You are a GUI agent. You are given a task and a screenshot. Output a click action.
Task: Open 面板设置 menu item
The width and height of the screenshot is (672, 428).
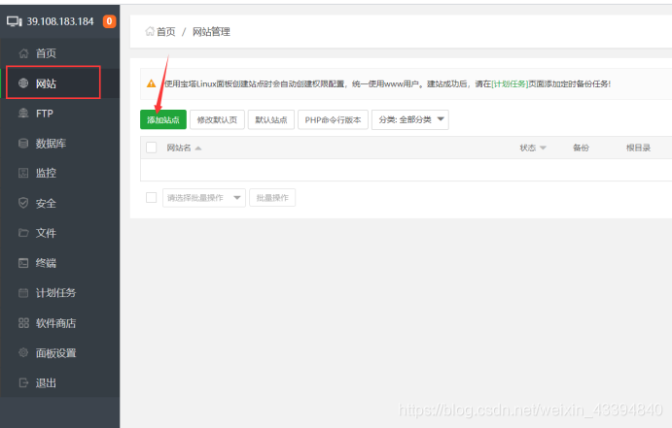tap(60, 352)
